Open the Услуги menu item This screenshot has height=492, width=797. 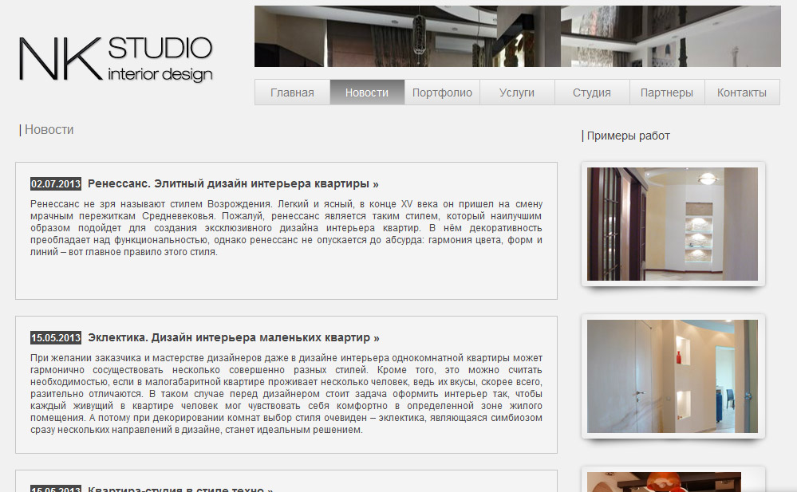[517, 92]
